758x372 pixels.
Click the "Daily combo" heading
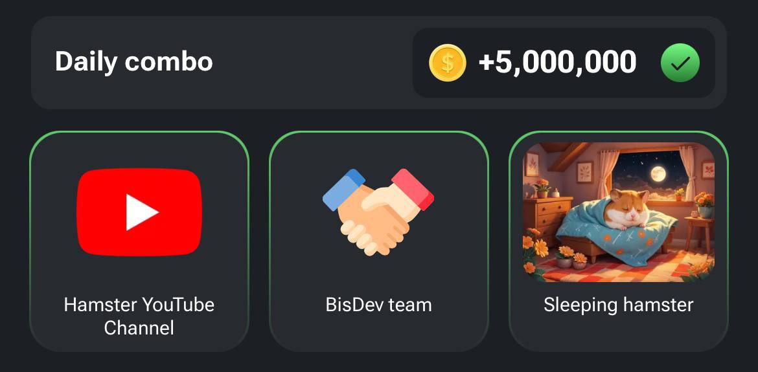coord(134,62)
